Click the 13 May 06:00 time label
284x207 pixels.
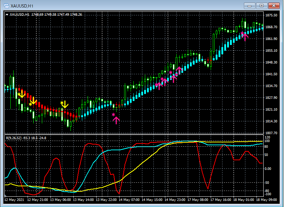pyautogui.click(x=60, y=200)
